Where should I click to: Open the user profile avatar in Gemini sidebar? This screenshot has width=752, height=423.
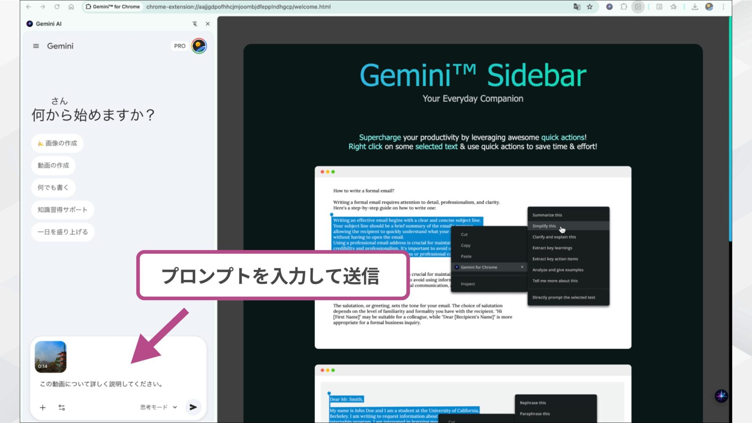(x=198, y=46)
